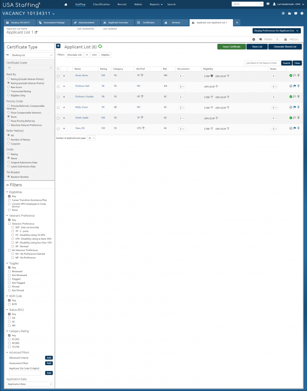Go to the home page icon
The width and height of the screenshot is (307, 391).
66,5
